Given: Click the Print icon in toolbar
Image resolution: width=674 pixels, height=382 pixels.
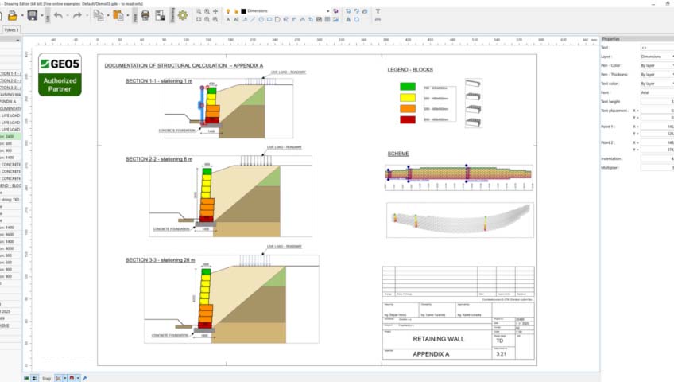Looking at the screenshot, I should click(146, 15).
